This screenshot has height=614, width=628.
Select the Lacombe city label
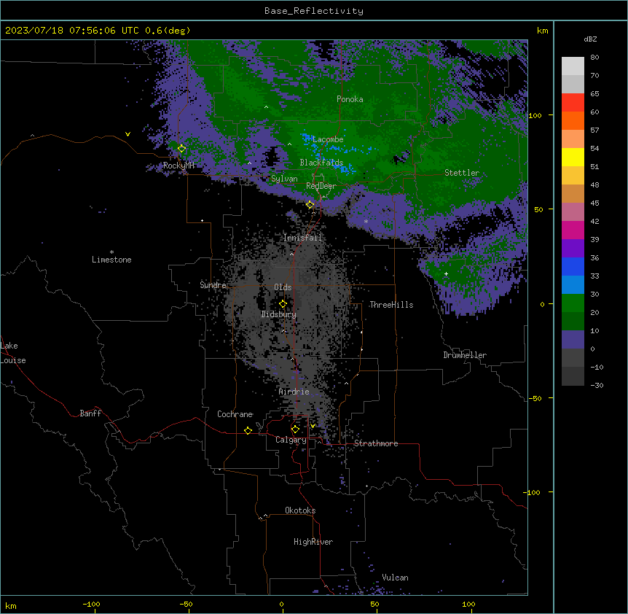pos(328,139)
